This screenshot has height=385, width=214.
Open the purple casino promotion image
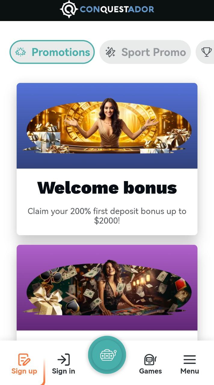[x=107, y=288]
